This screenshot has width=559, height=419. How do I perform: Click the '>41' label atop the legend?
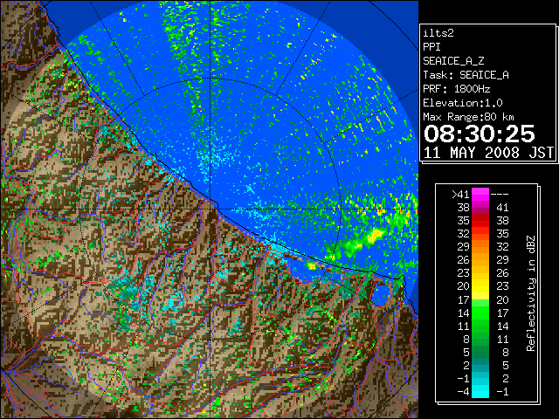pyautogui.click(x=460, y=194)
